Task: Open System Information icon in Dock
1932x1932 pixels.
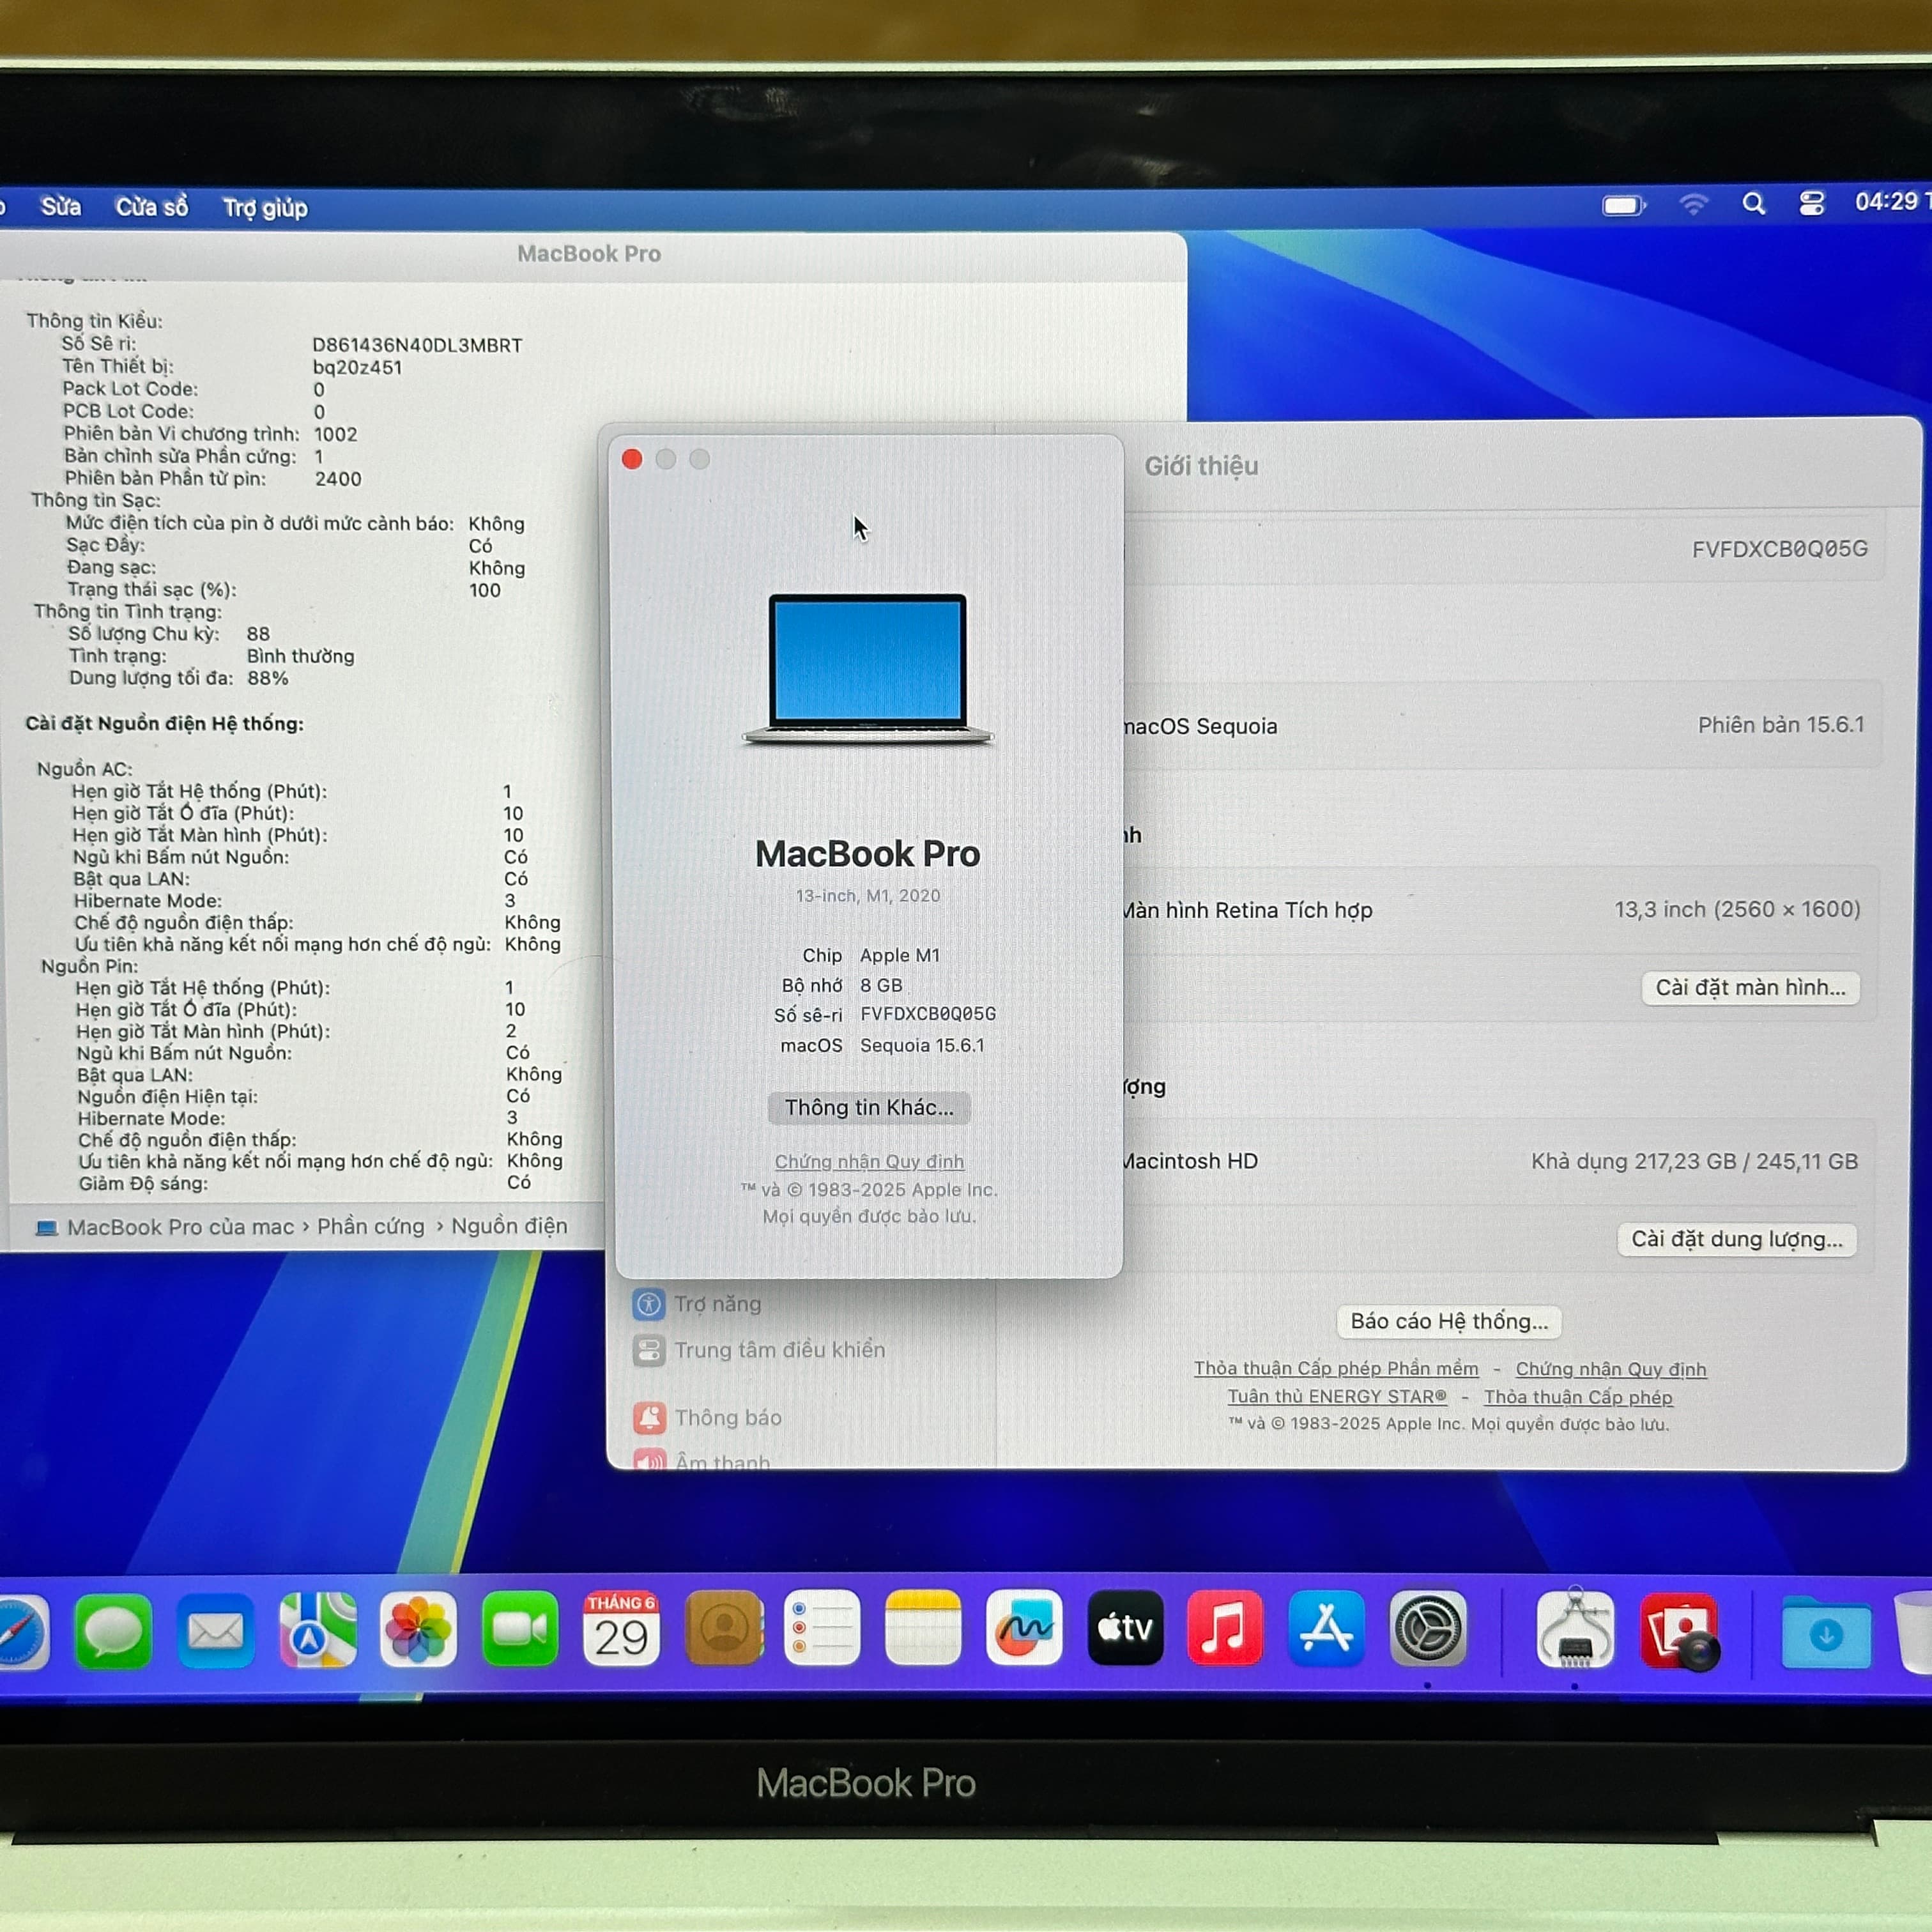Action: tap(1575, 1629)
